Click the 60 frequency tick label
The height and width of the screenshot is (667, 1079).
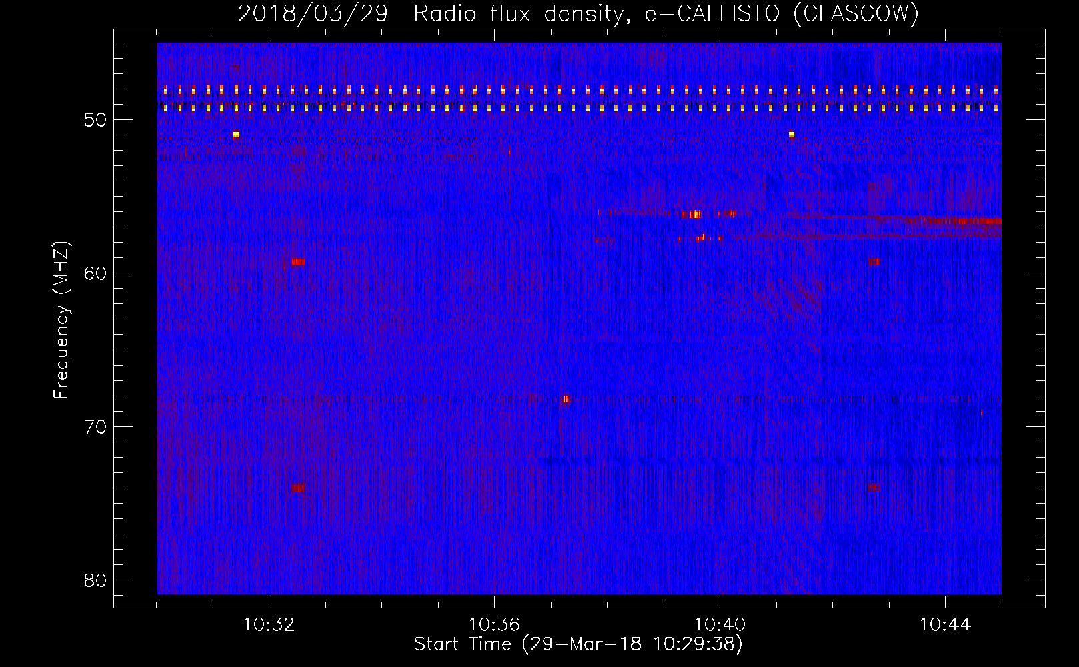point(96,273)
